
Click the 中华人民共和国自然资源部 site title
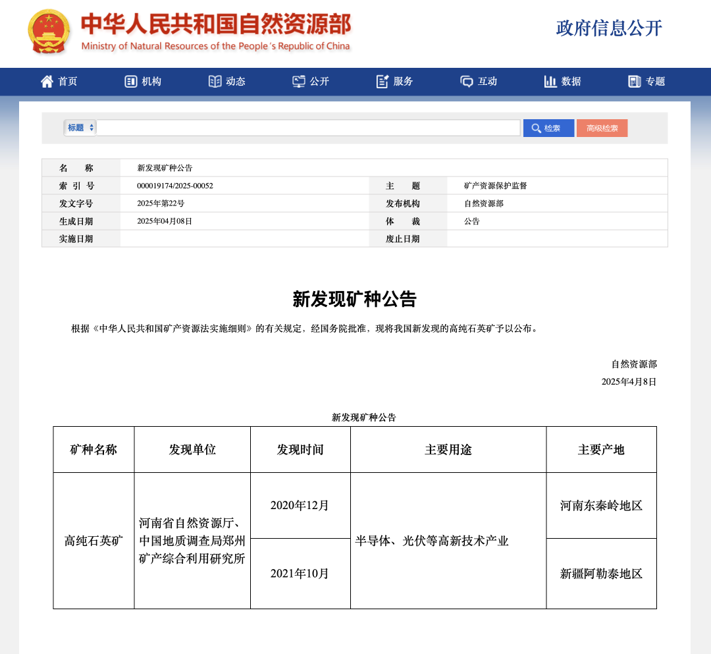pyautogui.click(x=216, y=24)
